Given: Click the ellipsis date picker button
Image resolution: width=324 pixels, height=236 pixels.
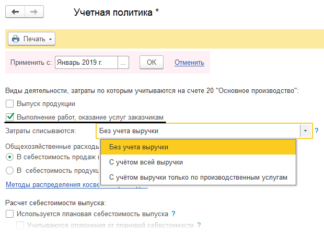Looking at the screenshot, I should pyautogui.click(x=123, y=62).
